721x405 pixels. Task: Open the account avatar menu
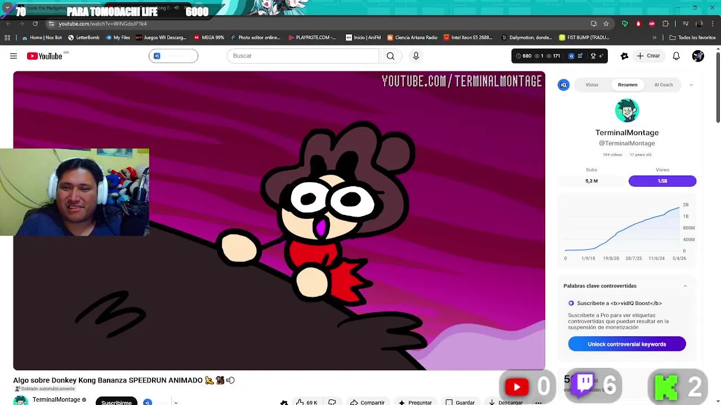point(698,56)
